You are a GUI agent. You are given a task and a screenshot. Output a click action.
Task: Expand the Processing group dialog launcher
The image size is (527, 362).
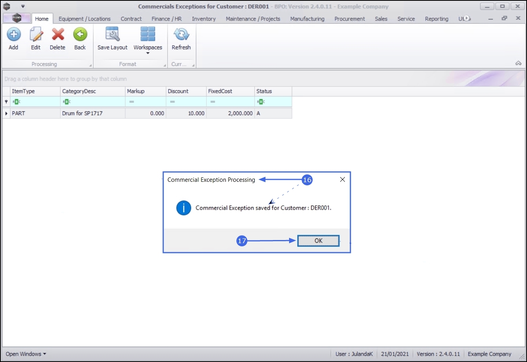(90, 65)
